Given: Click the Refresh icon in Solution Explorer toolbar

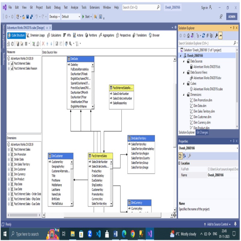Looking at the screenshot, I should [203, 35].
